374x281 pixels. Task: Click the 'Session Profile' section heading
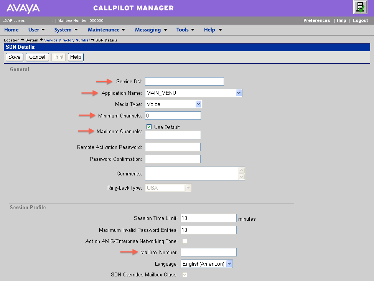28,207
